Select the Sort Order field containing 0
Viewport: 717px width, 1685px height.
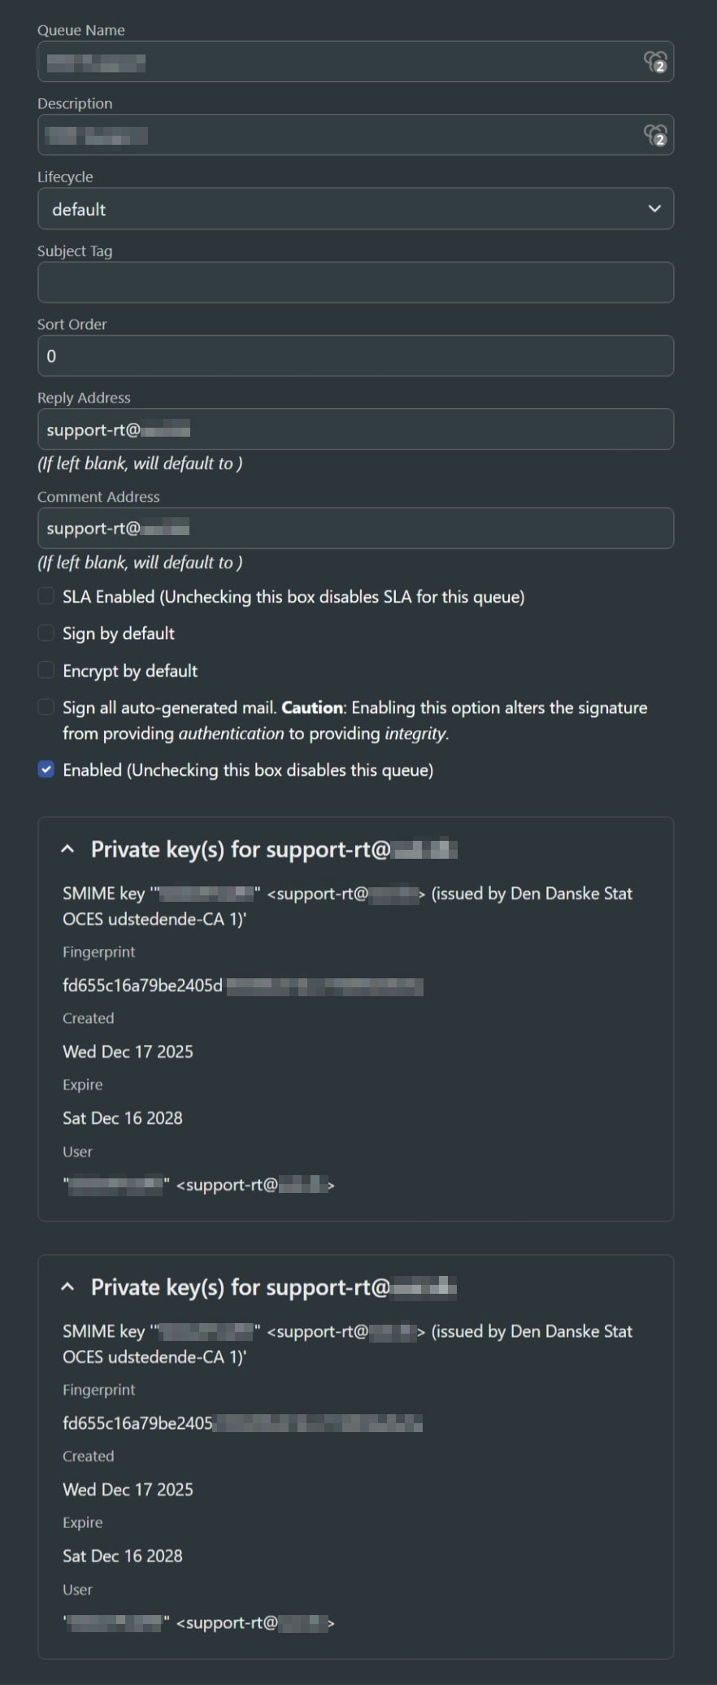tap(355, 356)
